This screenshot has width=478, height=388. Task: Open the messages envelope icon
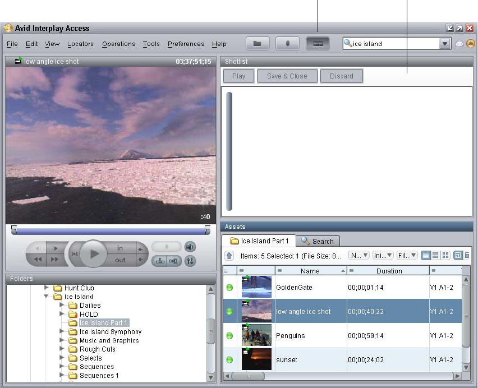click(459, 44)
